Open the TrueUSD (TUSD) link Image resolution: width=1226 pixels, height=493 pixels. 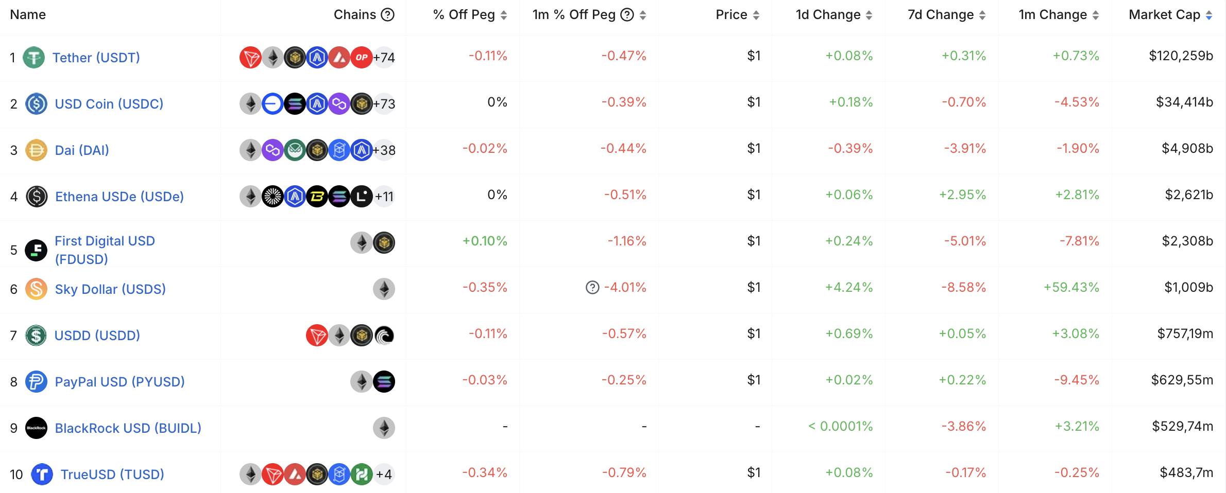[x=112, y=474]
